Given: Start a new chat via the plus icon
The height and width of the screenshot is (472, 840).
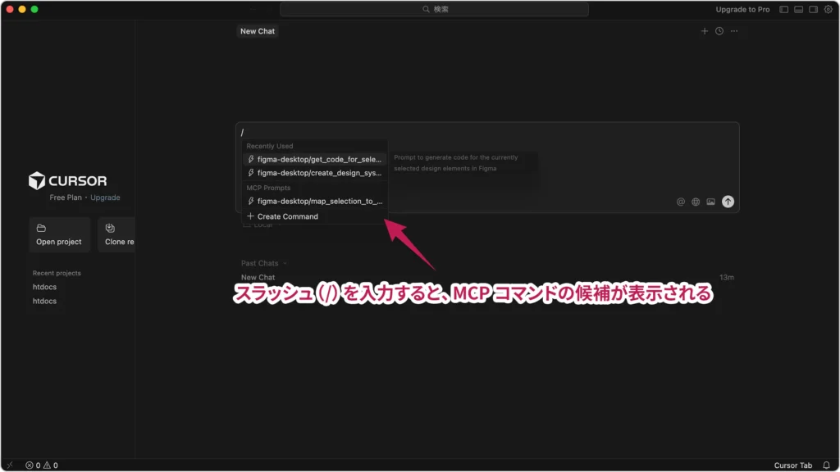Looking at the screenshot, I should click(x=704, y=30).
